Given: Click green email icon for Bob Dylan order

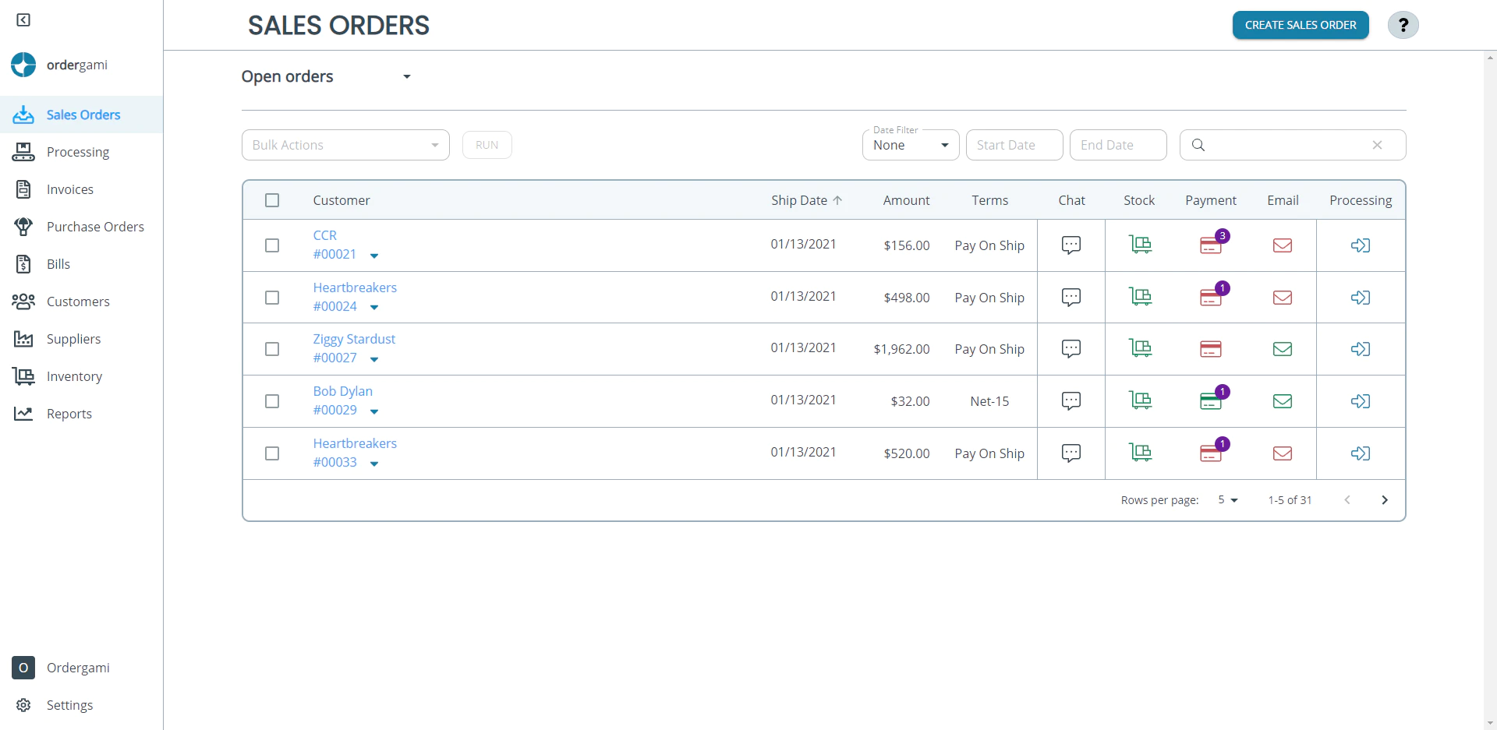Looking at the screenshot, I should click(1282, 401).
